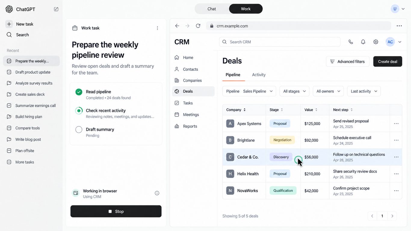The image size is (411, 231).
Task: Go to next page of deals
Action: (392, 216)
